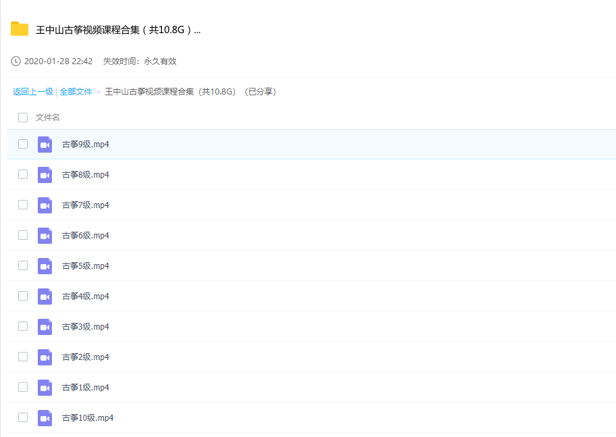616x437 pixels.
Task: Click video file icon for 古筝2级.mp4
Action: [x=45, y=357]
